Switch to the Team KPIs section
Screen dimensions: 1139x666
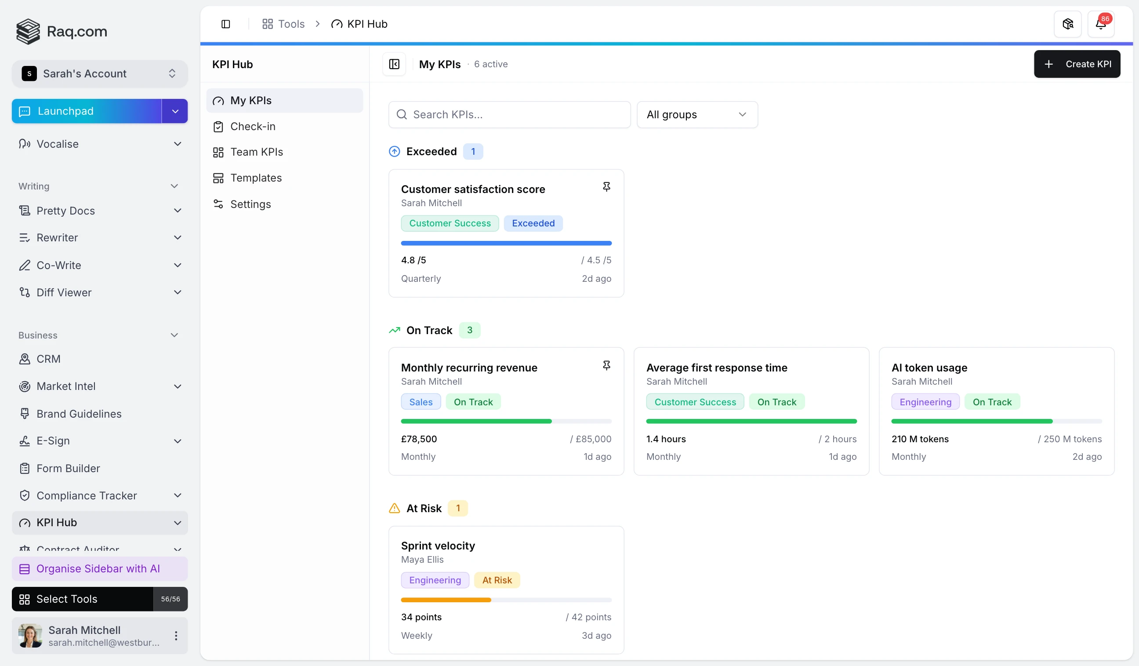point(256,152)
